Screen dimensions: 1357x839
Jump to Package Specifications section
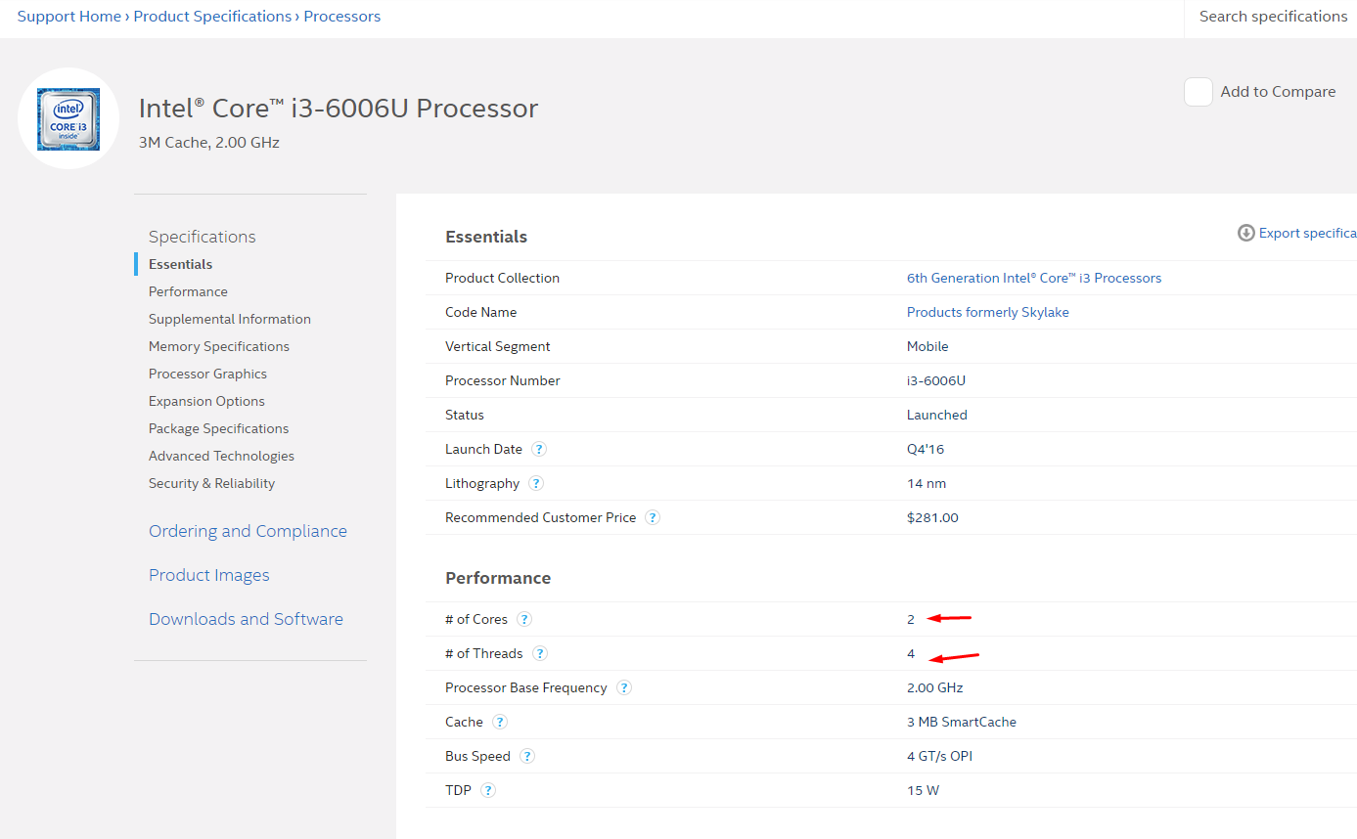click(218, 428)
